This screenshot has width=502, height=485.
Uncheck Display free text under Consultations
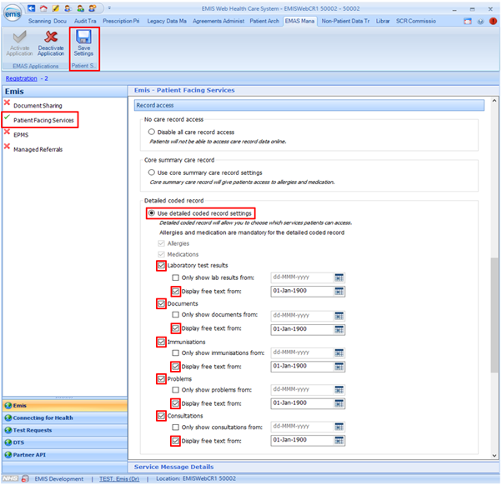point(175,441)
